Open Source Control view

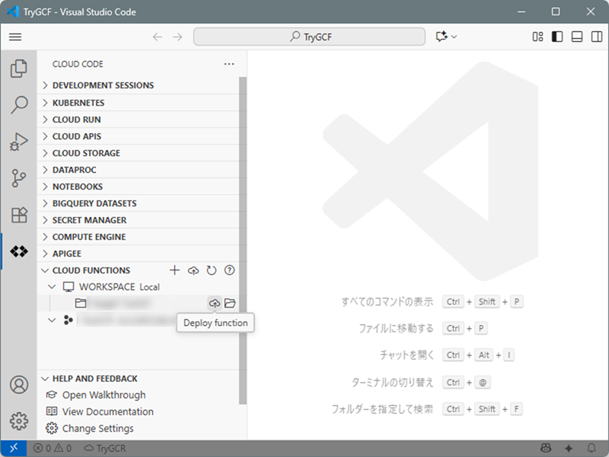18,178
